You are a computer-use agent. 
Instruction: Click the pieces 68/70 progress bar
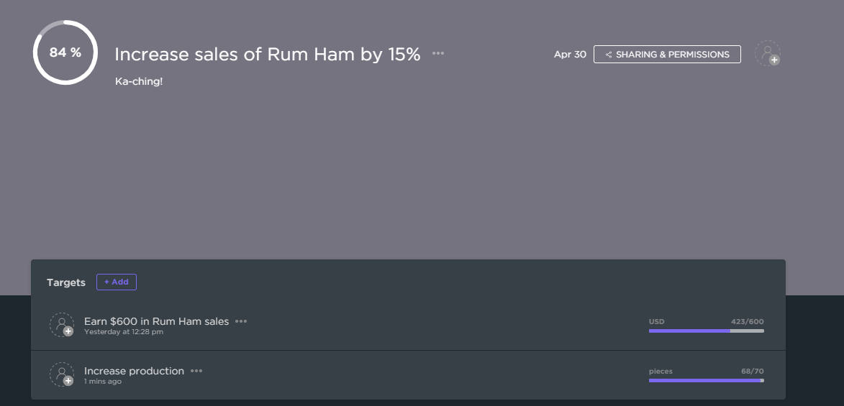click(706, 380)
